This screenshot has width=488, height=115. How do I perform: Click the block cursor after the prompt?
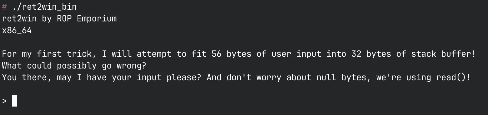pyautogui.click(x=14, y=101)
